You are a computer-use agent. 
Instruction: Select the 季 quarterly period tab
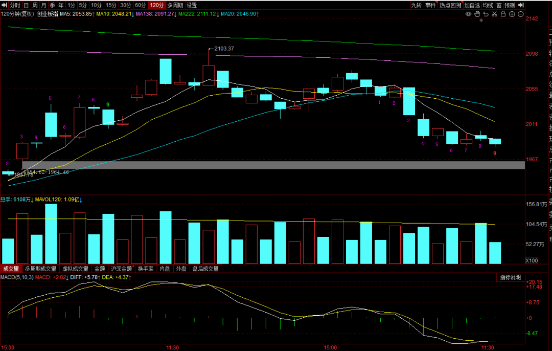[53, 5]
